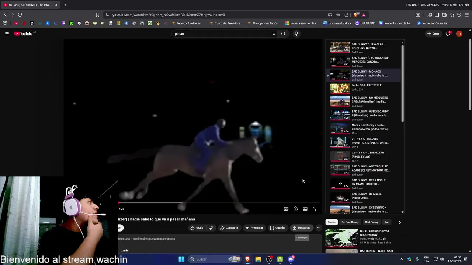Image resolution: width=472 pixels, height=265 pixels.
Task: Expand the description with ...más
Action: tap(125, 251)
